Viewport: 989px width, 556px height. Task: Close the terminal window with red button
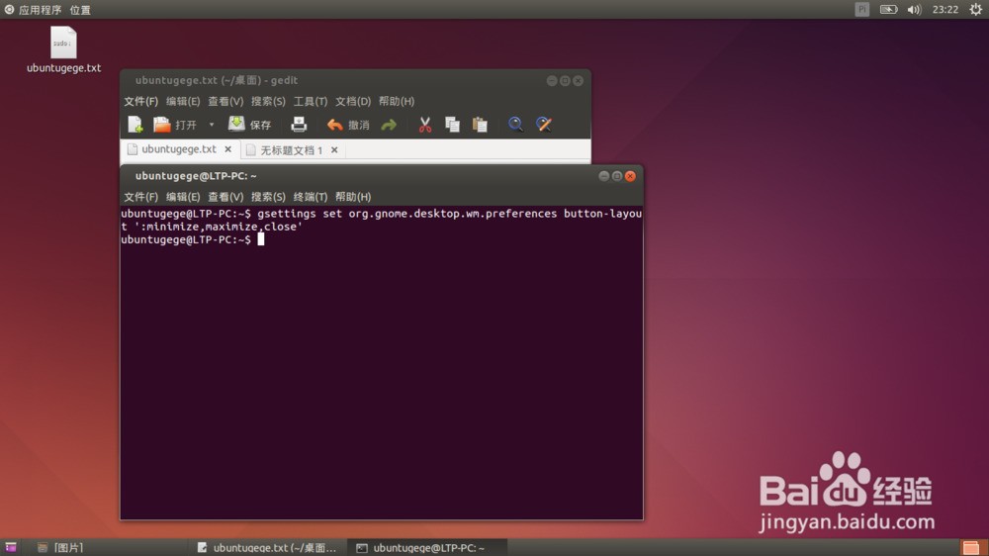click(x=630, y=176)
